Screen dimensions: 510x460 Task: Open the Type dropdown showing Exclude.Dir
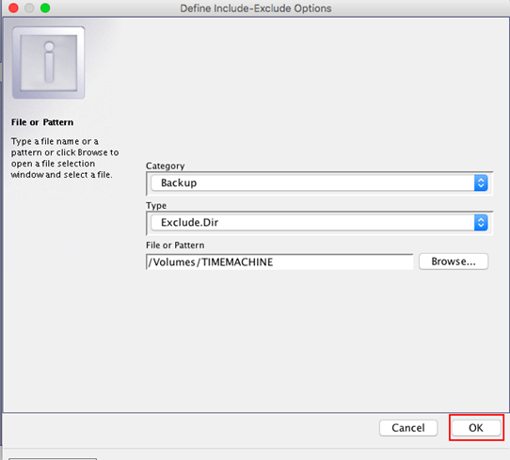click(319, 223)
